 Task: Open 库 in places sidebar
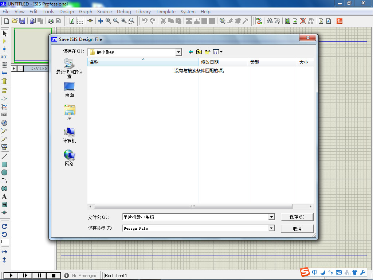click(x=69, y=112)
